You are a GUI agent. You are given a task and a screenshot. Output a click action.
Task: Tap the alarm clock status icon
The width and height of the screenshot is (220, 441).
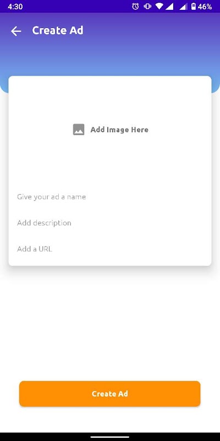(x=135, y=7)
